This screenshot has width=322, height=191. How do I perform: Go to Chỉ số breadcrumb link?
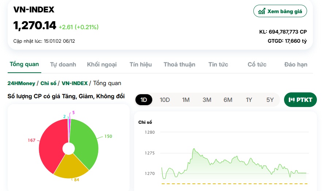coord(48,83)
